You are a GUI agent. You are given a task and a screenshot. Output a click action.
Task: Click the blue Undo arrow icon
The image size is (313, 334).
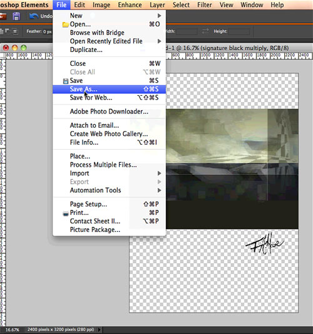34,16
